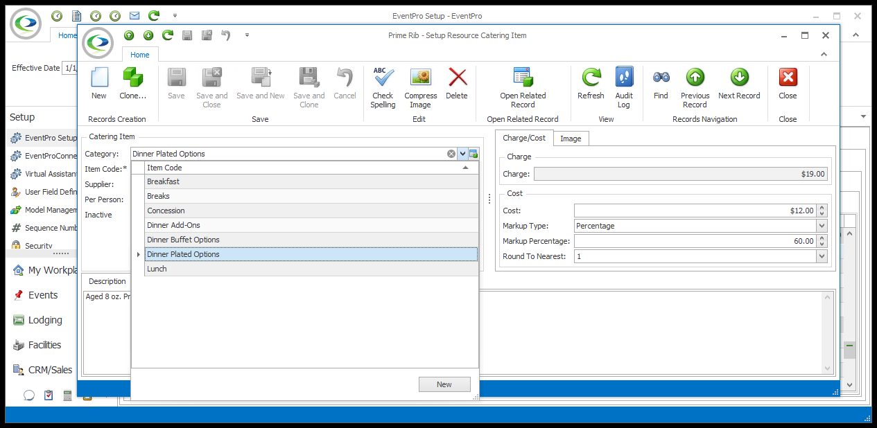Click quick-access undo icon in dialog title

point(226,35)
